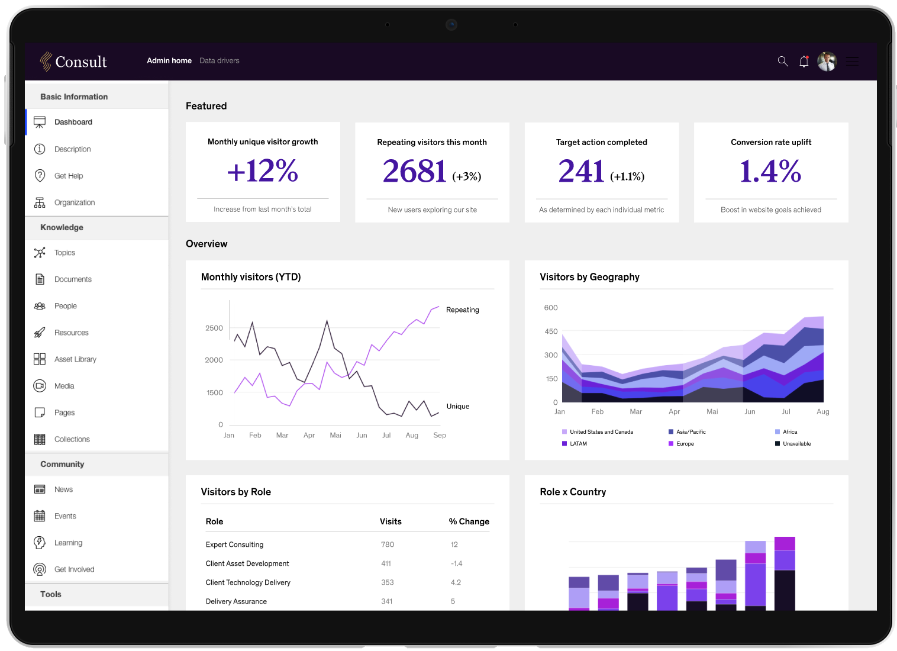
Task: Go to Get Help page
Action: pos(96,176)
